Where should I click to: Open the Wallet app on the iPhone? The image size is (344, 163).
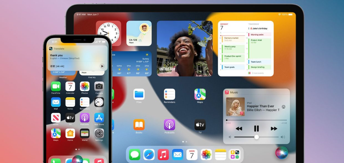coord(85,133)
